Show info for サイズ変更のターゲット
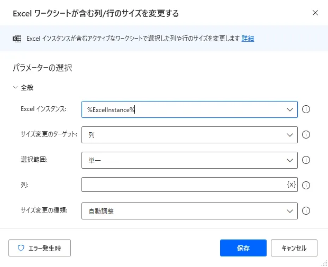This screenshot has height=267, width=328. click(306, 135)
